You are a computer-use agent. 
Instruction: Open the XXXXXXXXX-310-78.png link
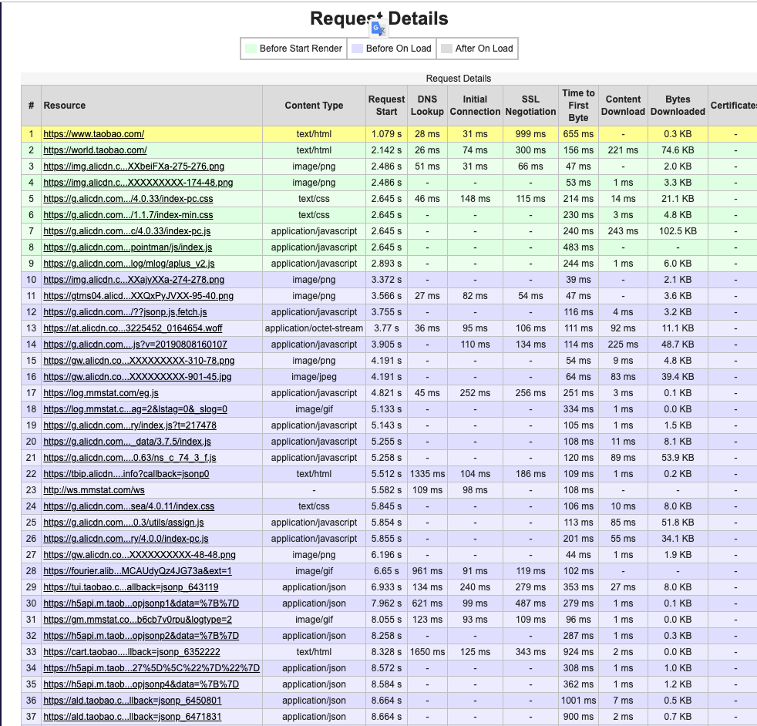(x=139, y=361)
